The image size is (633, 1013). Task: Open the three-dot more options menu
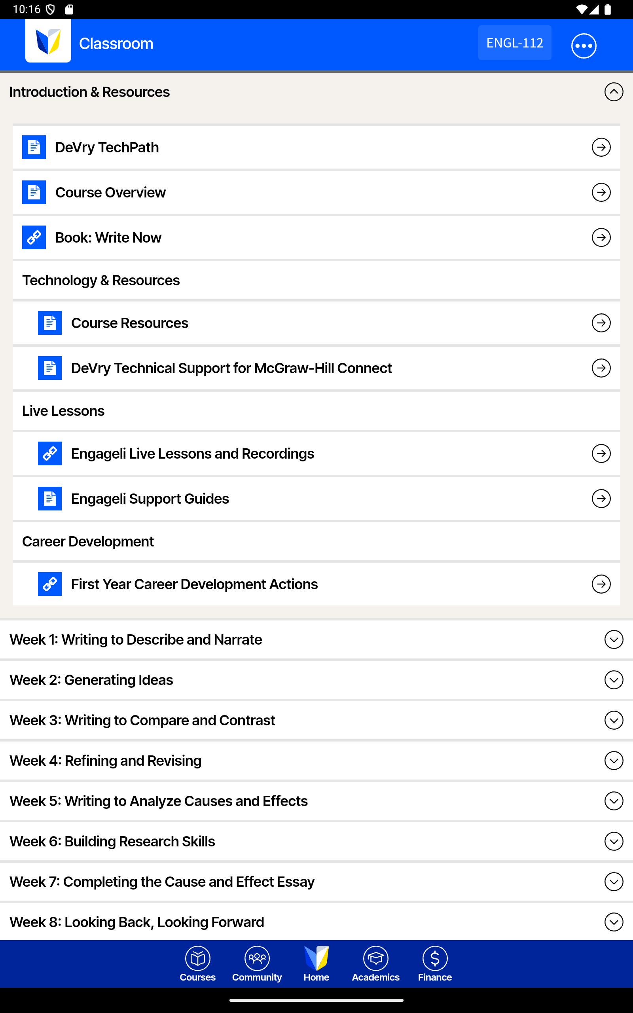pos(583,46)
